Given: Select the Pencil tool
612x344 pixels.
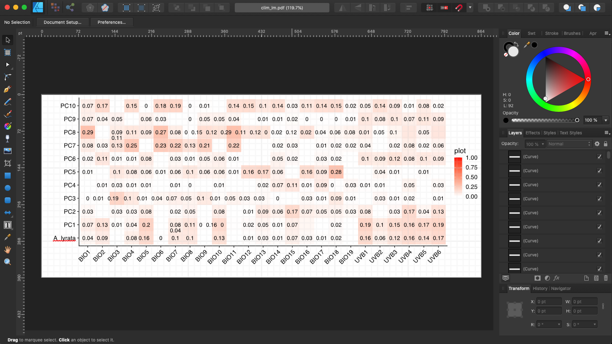Looking at the screenshot, I should 7,102.
